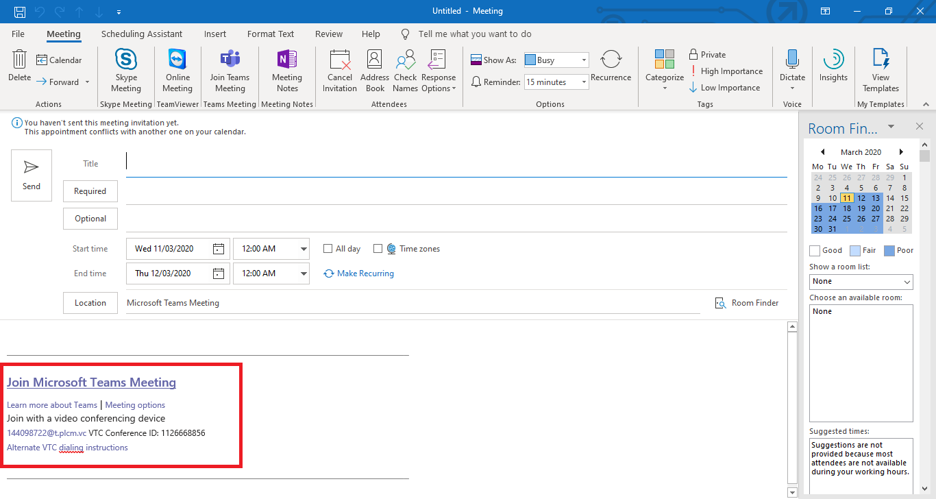Expand the end time 12:00 AM dropdown

coord(303,273)
